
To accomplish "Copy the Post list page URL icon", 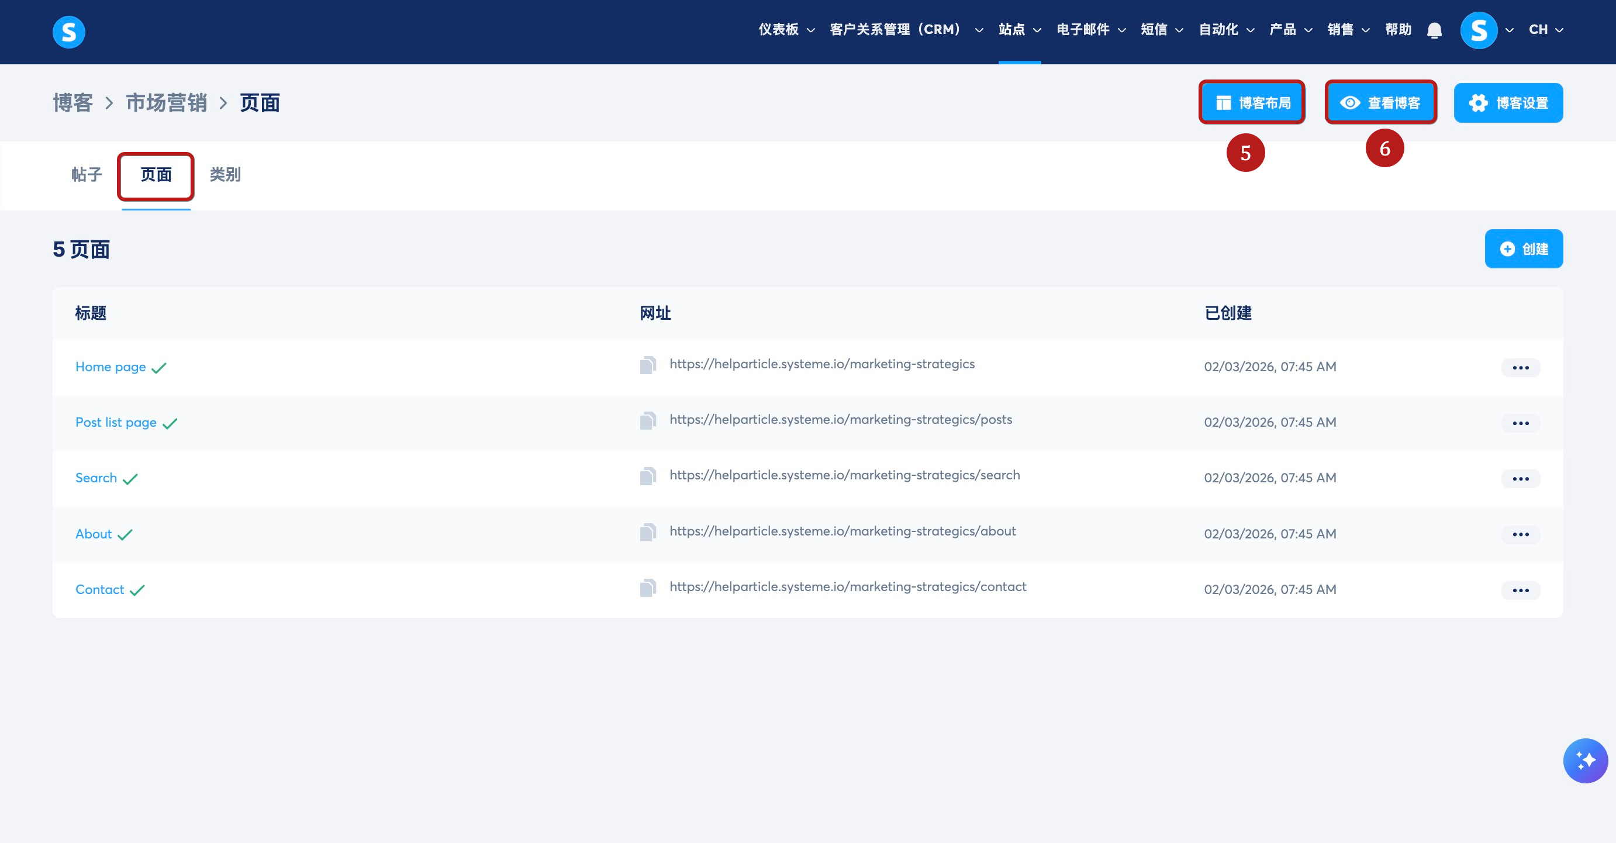I will pos(647,421).
